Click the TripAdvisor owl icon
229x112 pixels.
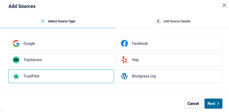[x=16, y=60]
